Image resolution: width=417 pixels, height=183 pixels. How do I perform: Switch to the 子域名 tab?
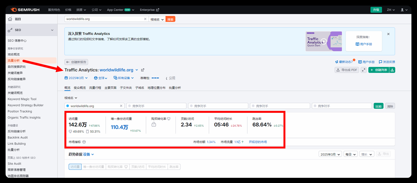pyautogui.click(x=140, y=88)
